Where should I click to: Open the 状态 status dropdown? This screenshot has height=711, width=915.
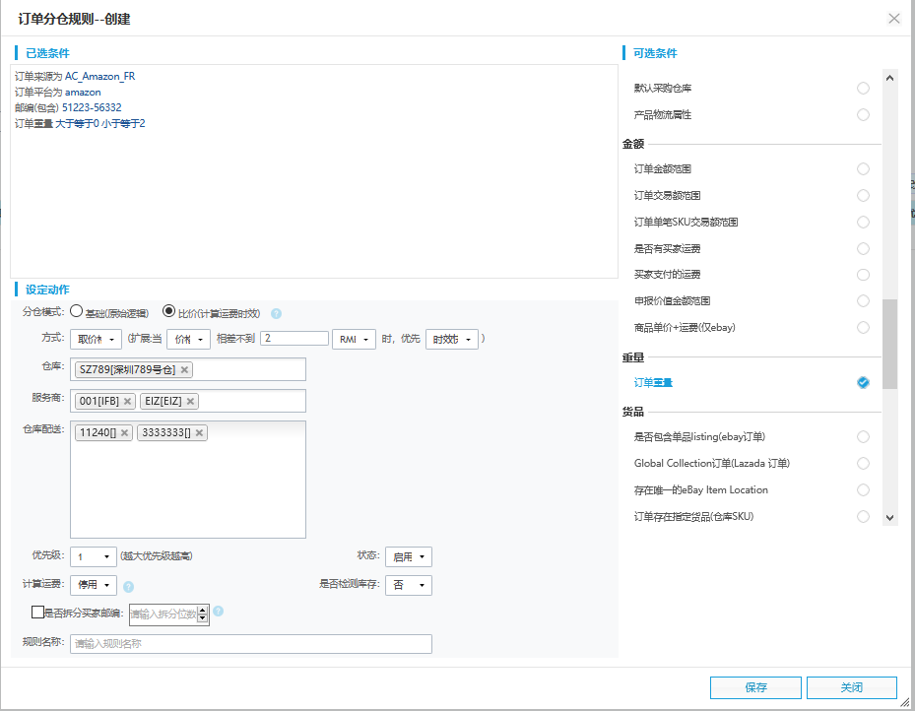(x=409, y=557)
